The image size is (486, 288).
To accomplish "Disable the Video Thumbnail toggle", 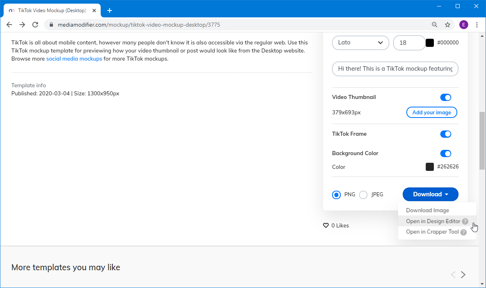I will (446, 97).
